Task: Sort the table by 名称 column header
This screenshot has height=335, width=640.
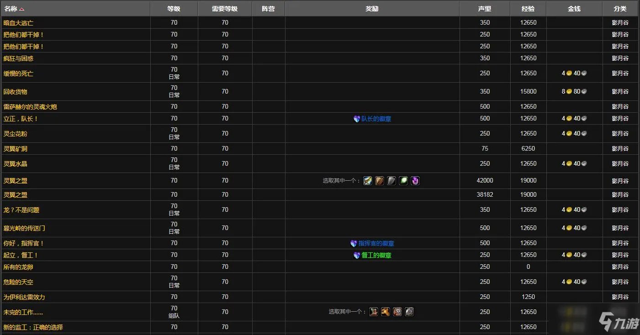Action: tap(11, 9)
